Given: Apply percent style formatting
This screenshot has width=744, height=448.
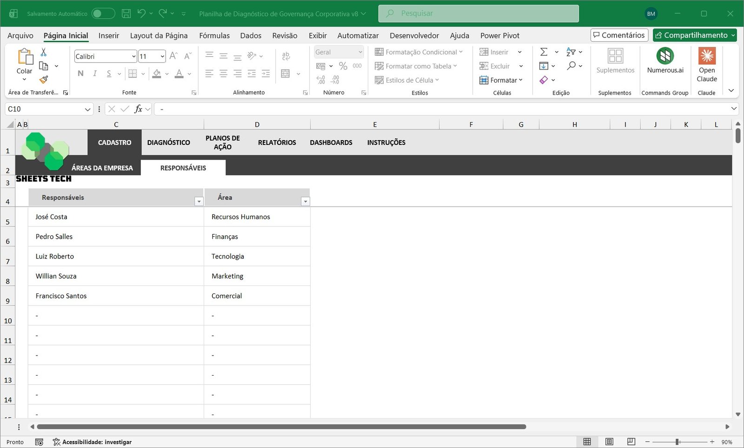Looking at the screenshot, I should (343, 66).
